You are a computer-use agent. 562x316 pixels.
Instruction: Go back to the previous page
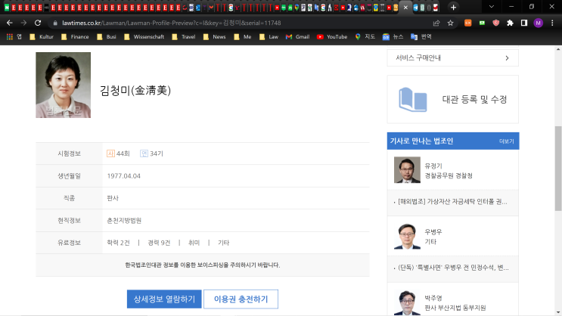pos(10,23)
